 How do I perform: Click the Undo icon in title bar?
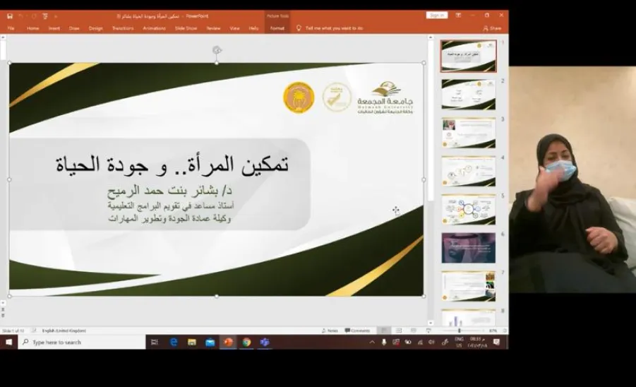tap(20, 16)
